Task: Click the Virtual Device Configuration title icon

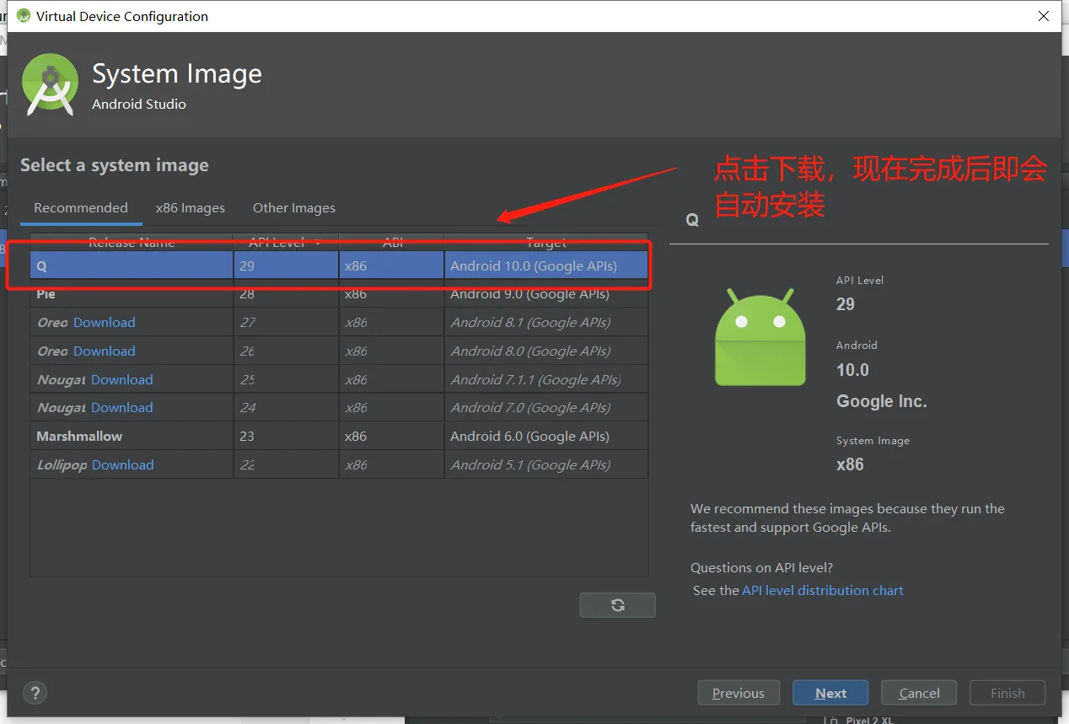Action: click(24, 16)
